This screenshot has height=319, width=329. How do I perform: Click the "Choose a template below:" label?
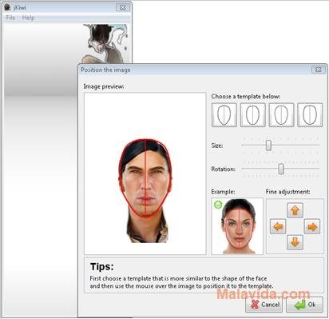coord(245,97)
